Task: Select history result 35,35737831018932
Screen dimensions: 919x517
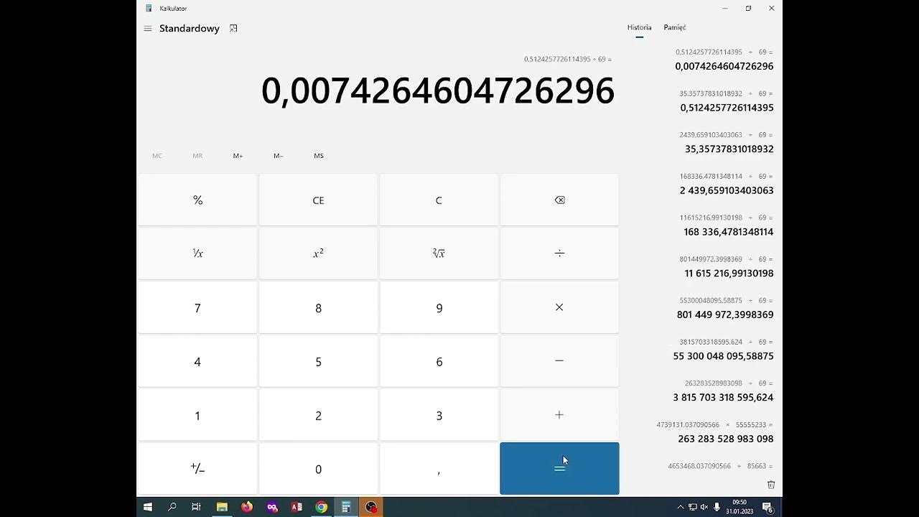Action: [x=729, y=149]
